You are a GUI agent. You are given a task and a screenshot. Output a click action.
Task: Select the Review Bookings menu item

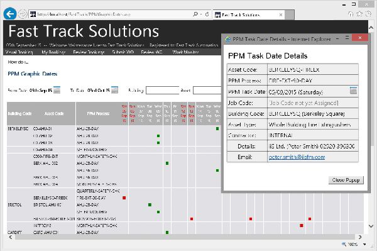click(89, 52)
